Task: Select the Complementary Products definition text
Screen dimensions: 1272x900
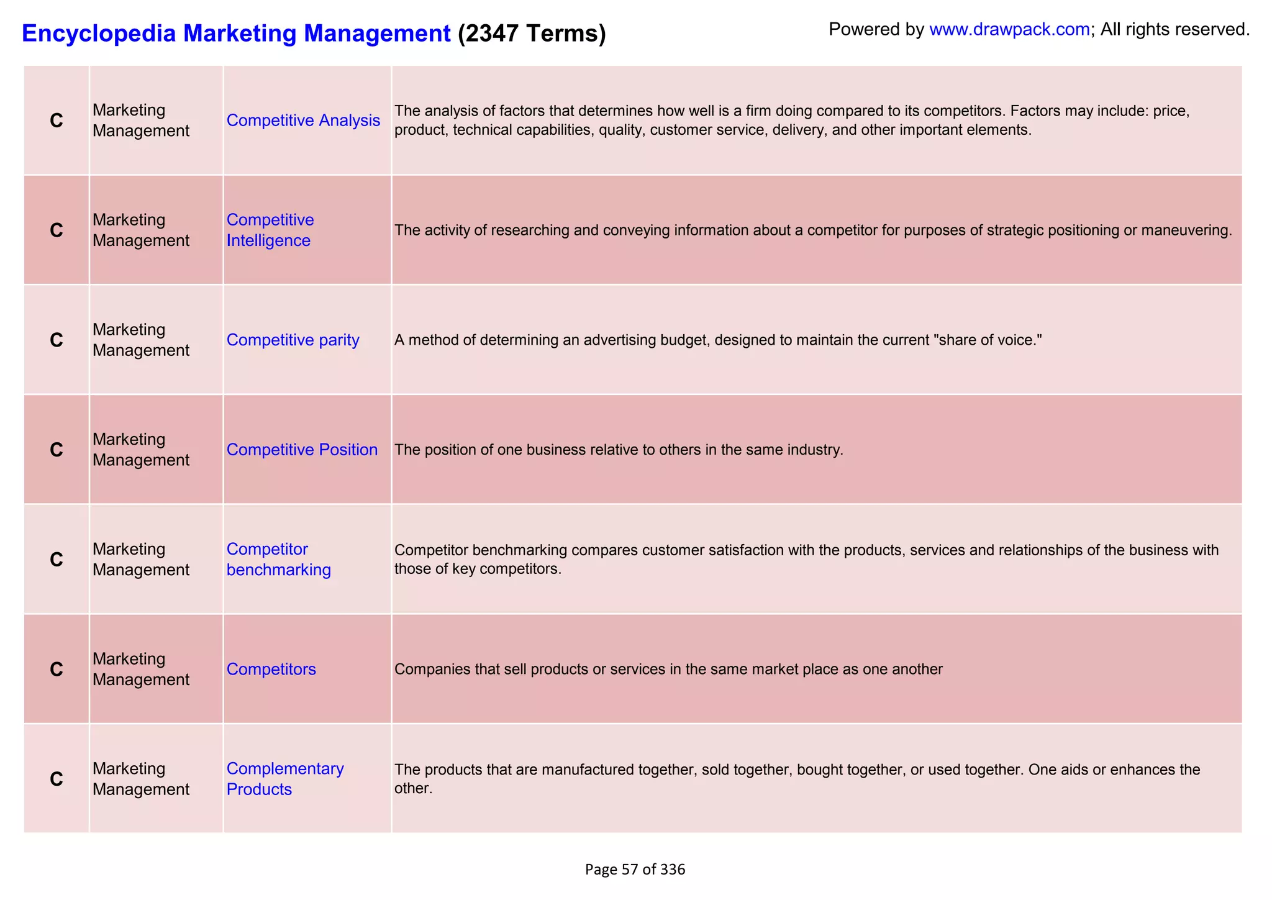Action: click(797, 779)
